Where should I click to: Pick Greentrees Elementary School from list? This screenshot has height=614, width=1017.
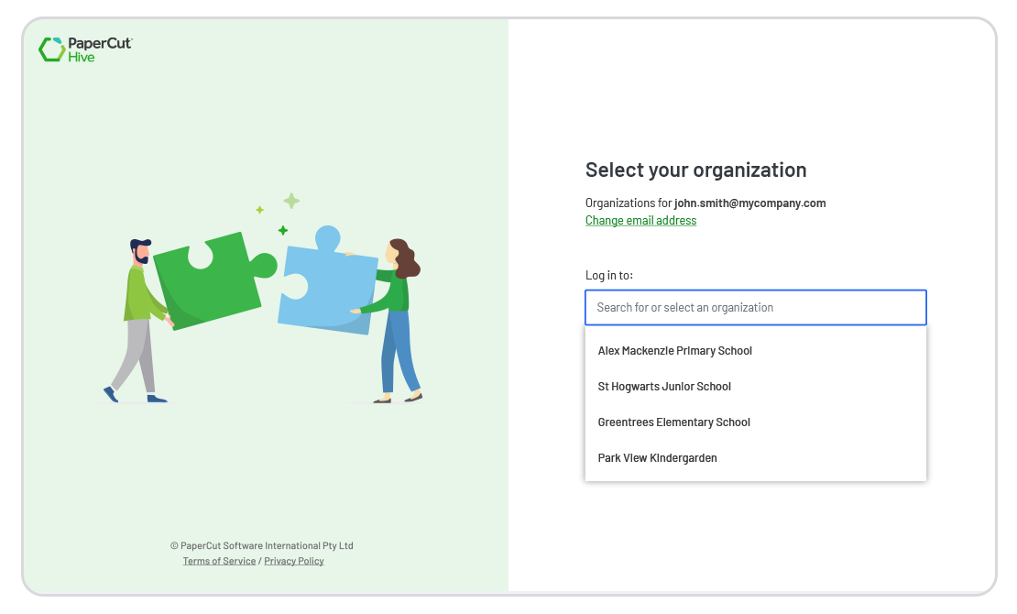pyautogui.click(x=756, y=422)
